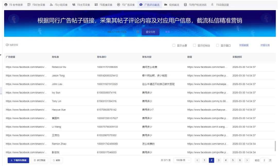
Task: Jump to page 5 in pagination
Action: [x=232, y=160]
